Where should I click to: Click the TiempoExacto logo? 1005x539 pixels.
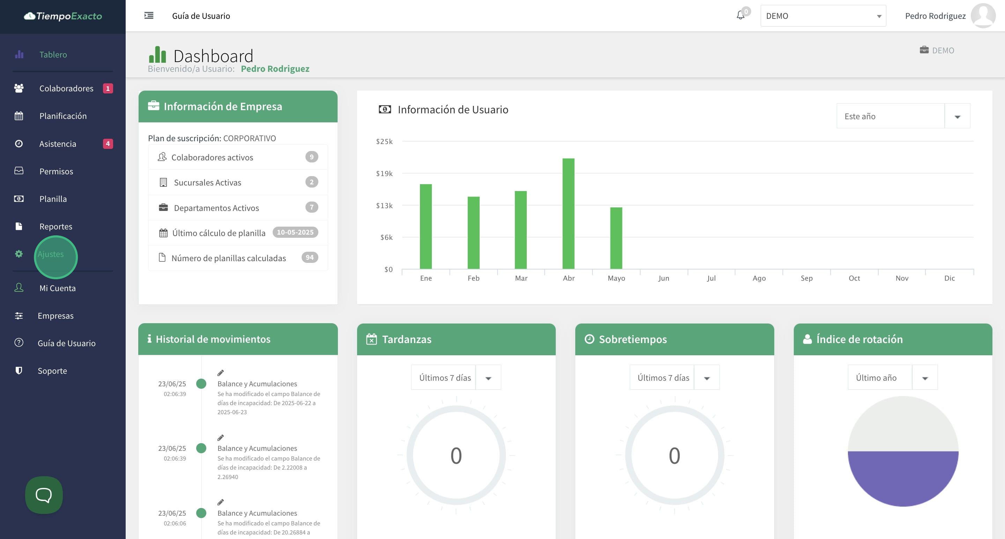click(63, 16)
